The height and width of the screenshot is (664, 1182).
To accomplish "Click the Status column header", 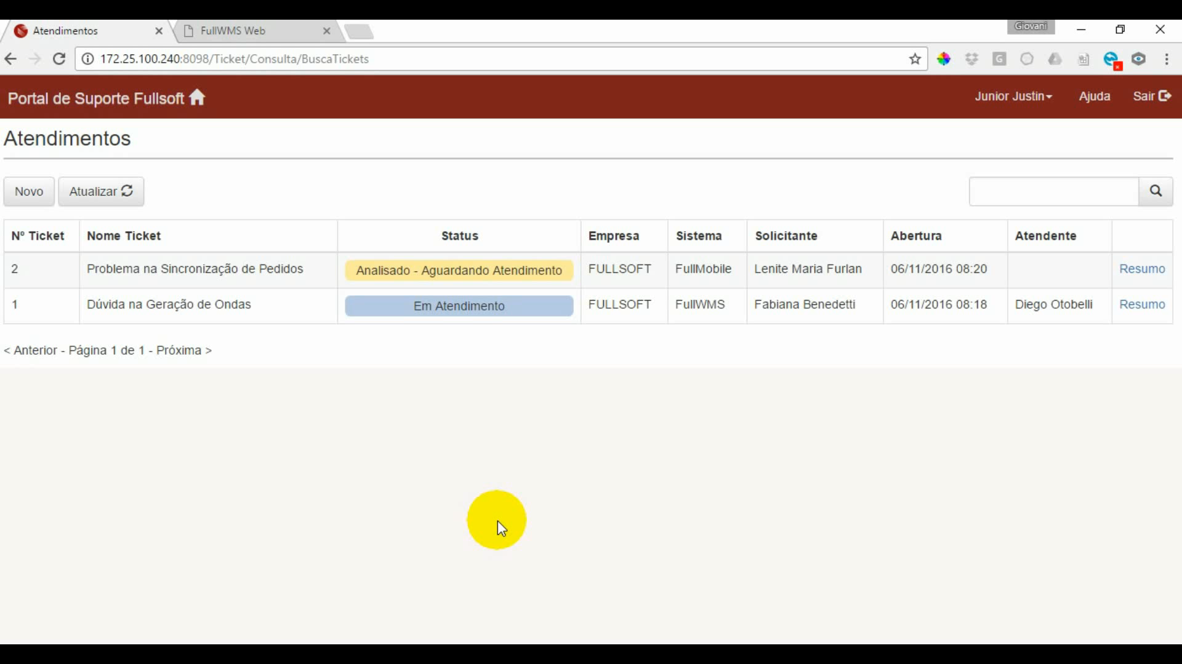I will pyautogui.click(x=460, y=236).
